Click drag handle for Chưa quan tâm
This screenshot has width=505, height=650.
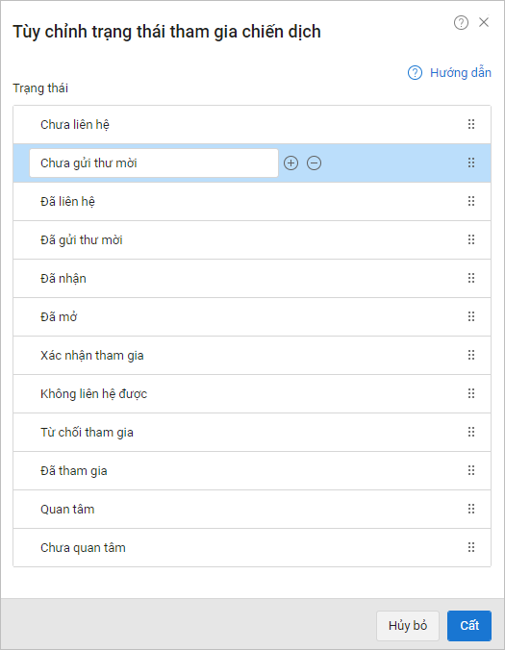pos(471,547)
